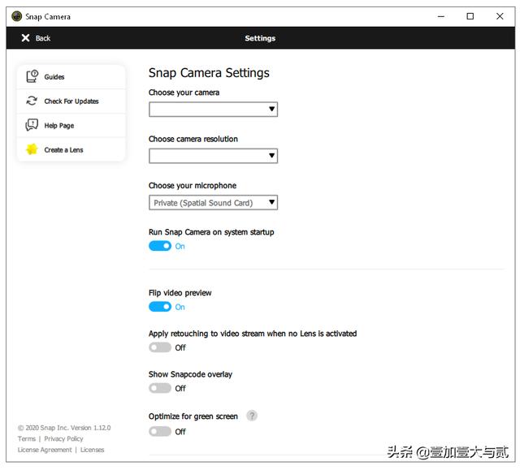The height and width of the screenshot is (470, 520).
Task: Open the microphone dropdown
Action: pyautogui.click(x=213, y=202)
